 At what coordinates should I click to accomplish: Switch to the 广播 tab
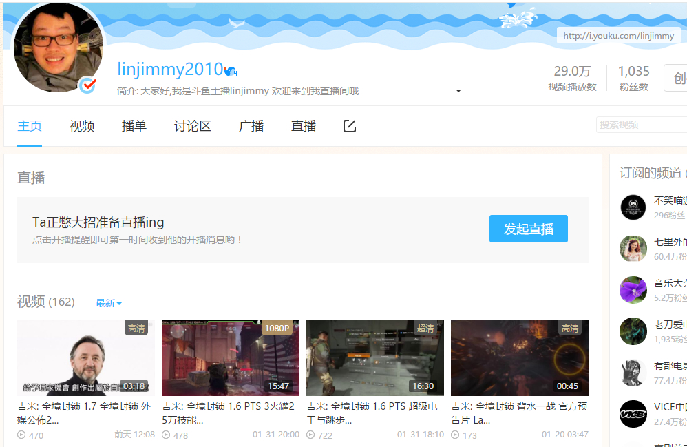(x=251, y=126)
